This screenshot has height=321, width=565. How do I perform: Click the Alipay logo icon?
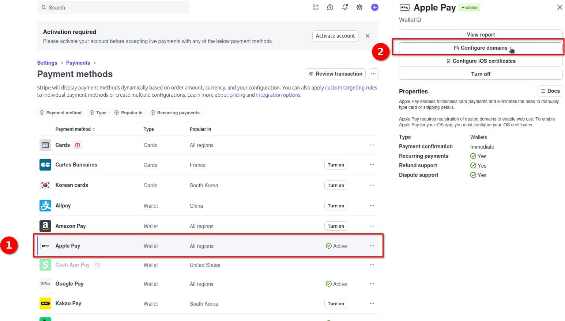pyautogui.click(x=45, y=206)
